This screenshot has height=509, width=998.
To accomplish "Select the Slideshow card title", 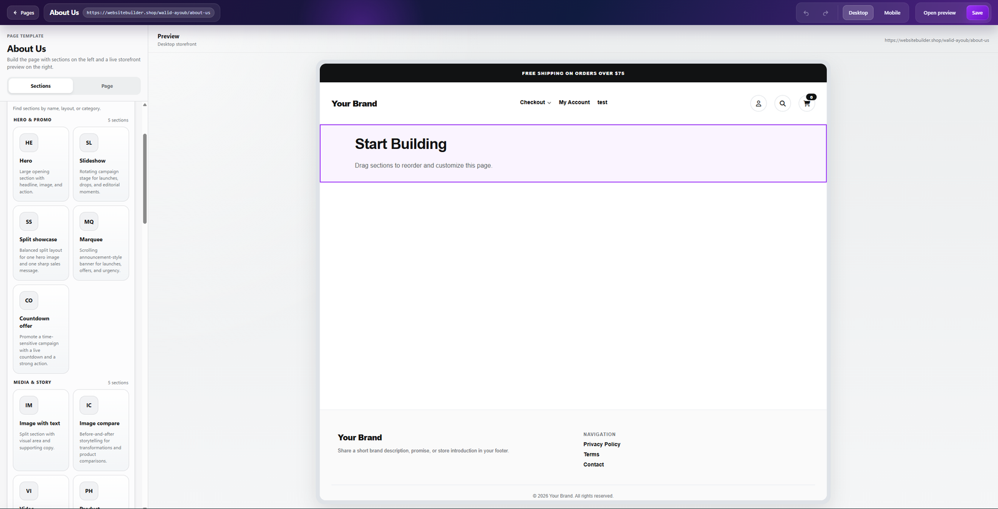I will pyautogui.click(x=92, y=161).
